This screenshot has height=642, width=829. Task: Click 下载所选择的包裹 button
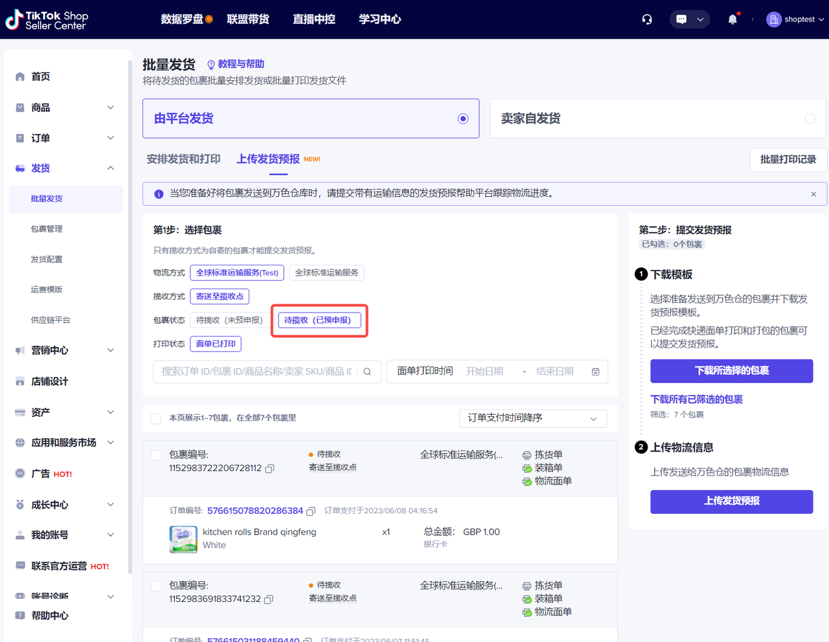tap(731, 371)
